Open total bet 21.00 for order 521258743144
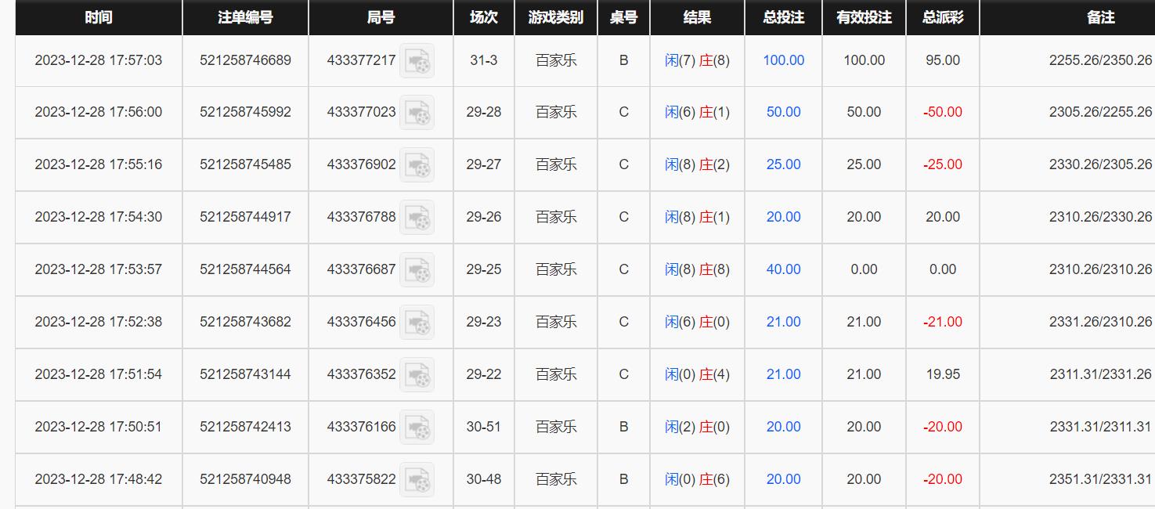Screen dimensions: 1155x509 783,374
